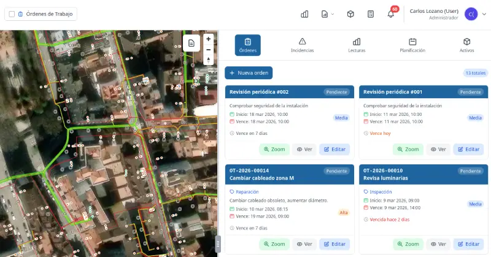
Task: Zoom to Revisión periódica #001 on map
Action: [x=408, y=149]
